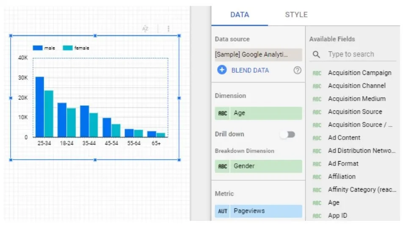Click the sort A-Z icon above chart
The width and height of the screenshot is (406, 228).
click(145, 28)
